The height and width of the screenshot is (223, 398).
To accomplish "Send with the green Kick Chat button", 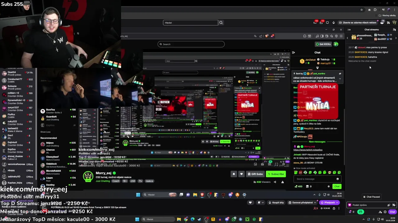I will 337,186.
